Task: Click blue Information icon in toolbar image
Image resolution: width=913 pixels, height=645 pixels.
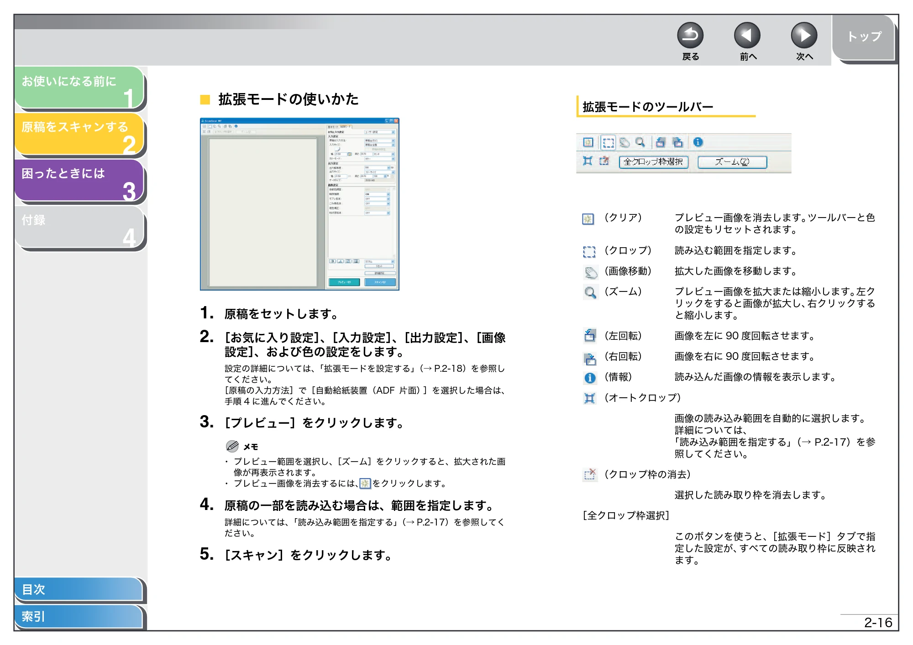Action: (698, 142)
